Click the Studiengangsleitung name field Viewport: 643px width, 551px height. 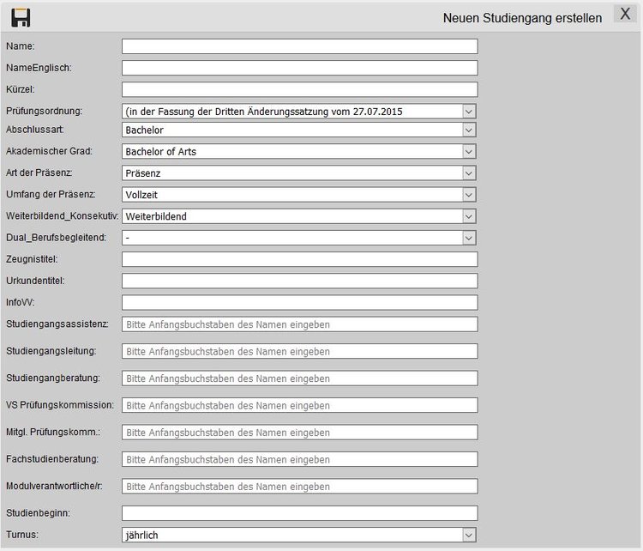coord(299,351)
